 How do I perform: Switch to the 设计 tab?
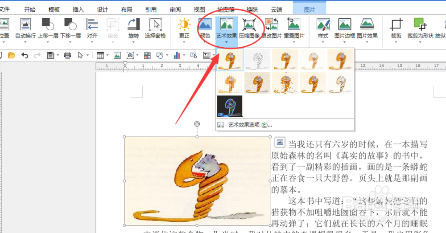[103, 9]
